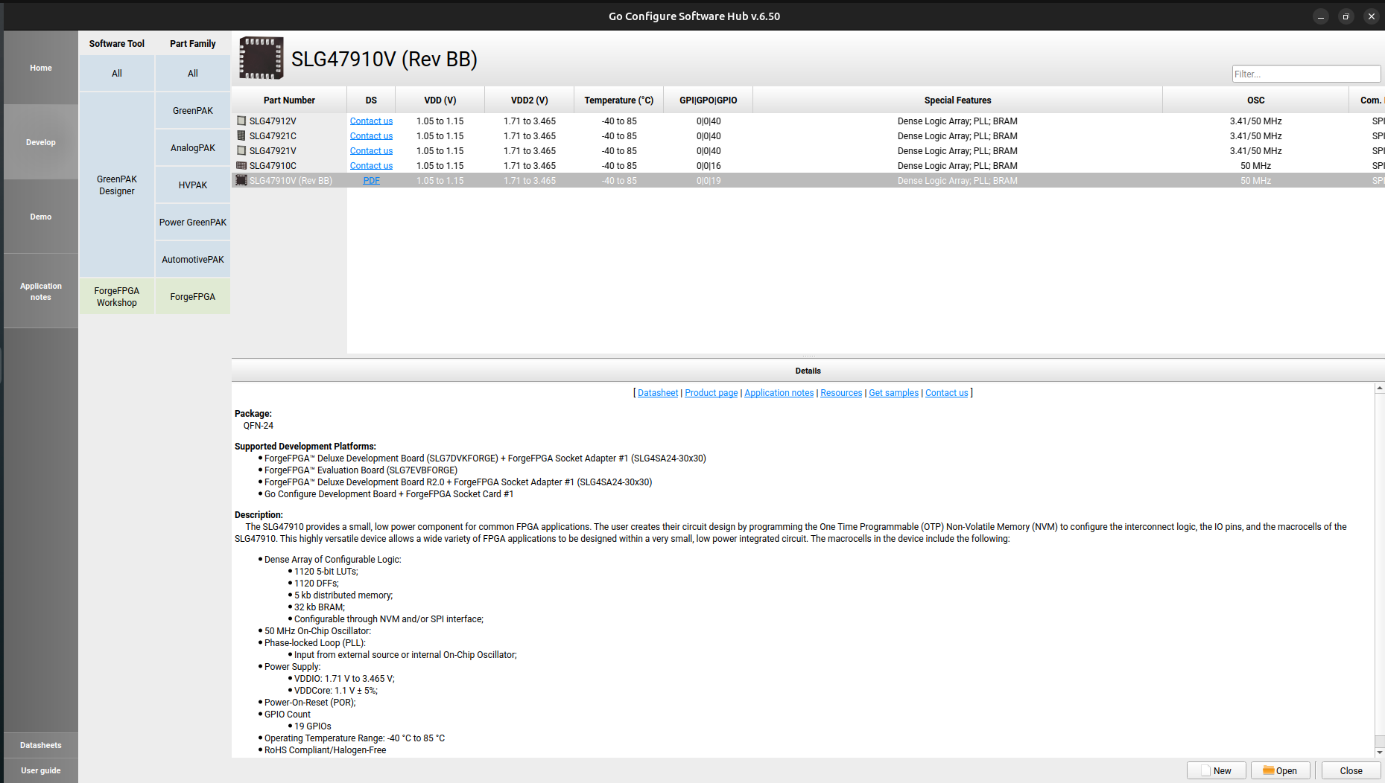Click the SLG47912V chip icon
The image size is (1385, 783).
[241, 121]
